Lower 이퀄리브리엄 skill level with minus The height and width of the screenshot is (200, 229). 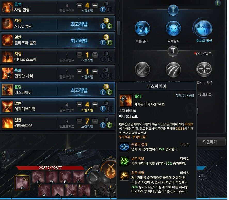[80, 105]
